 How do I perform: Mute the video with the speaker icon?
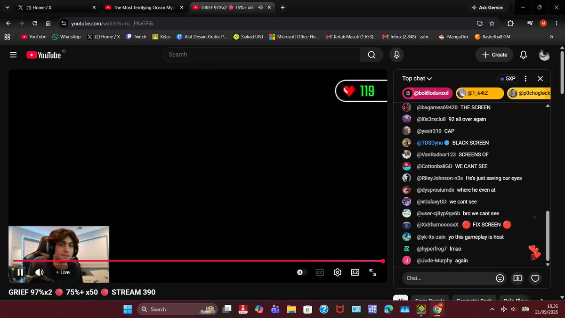coord(39,272)
